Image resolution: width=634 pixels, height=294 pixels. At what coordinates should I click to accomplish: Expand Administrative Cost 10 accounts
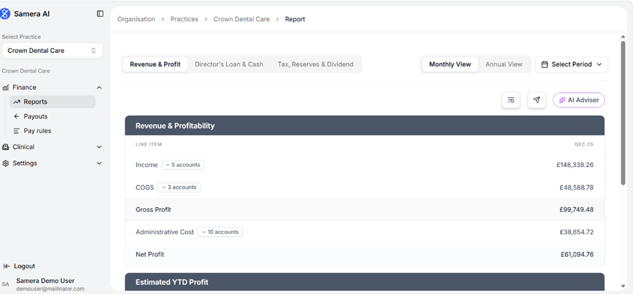pos(220,232)
